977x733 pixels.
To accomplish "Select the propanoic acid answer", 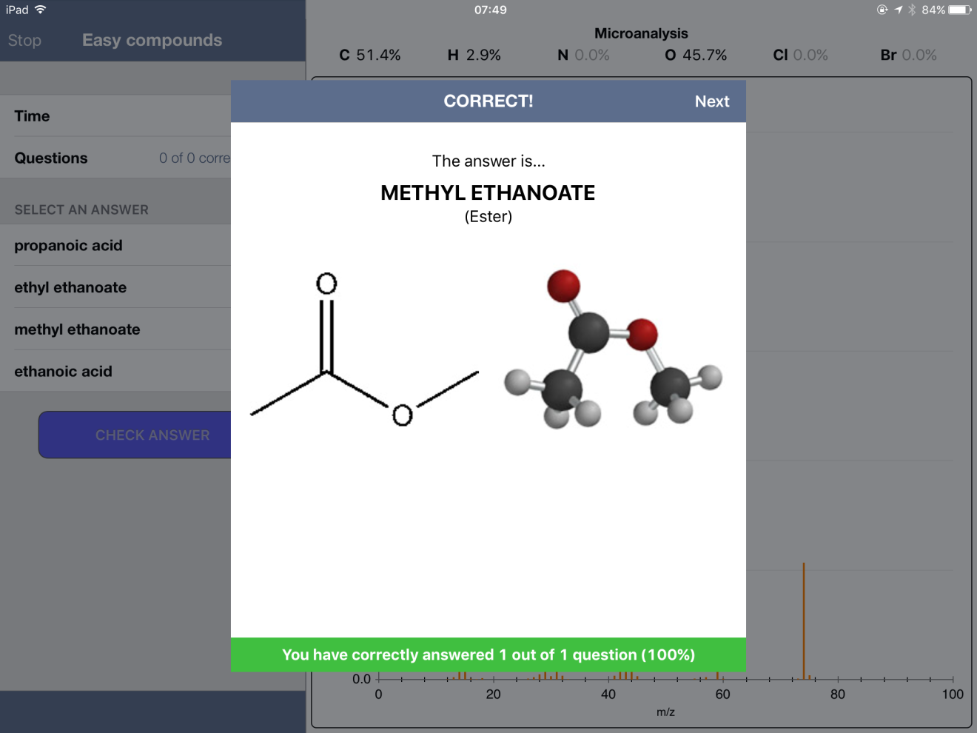I will pos(69,246).
